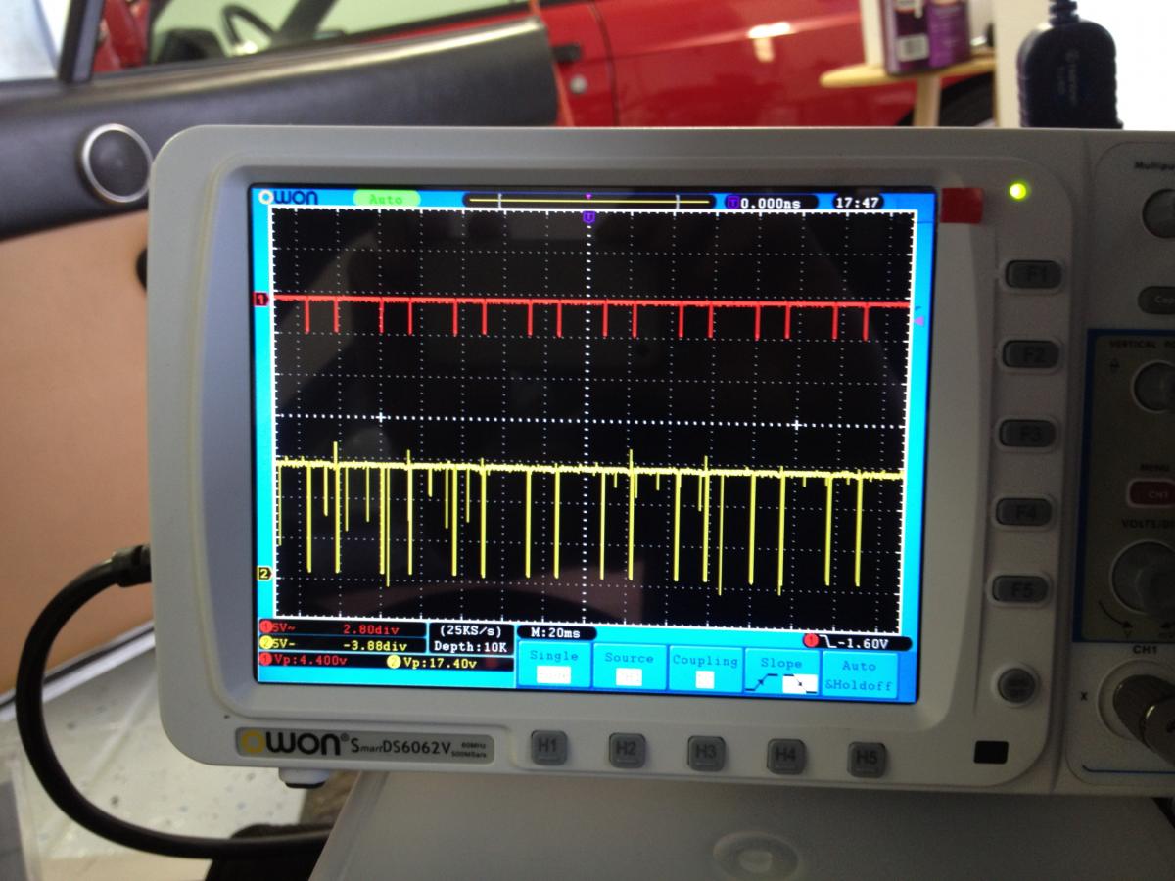The height and width of the screenshot is (881, 1175).
Task: Push the F1 side button
Action: tap(1033, 274)
